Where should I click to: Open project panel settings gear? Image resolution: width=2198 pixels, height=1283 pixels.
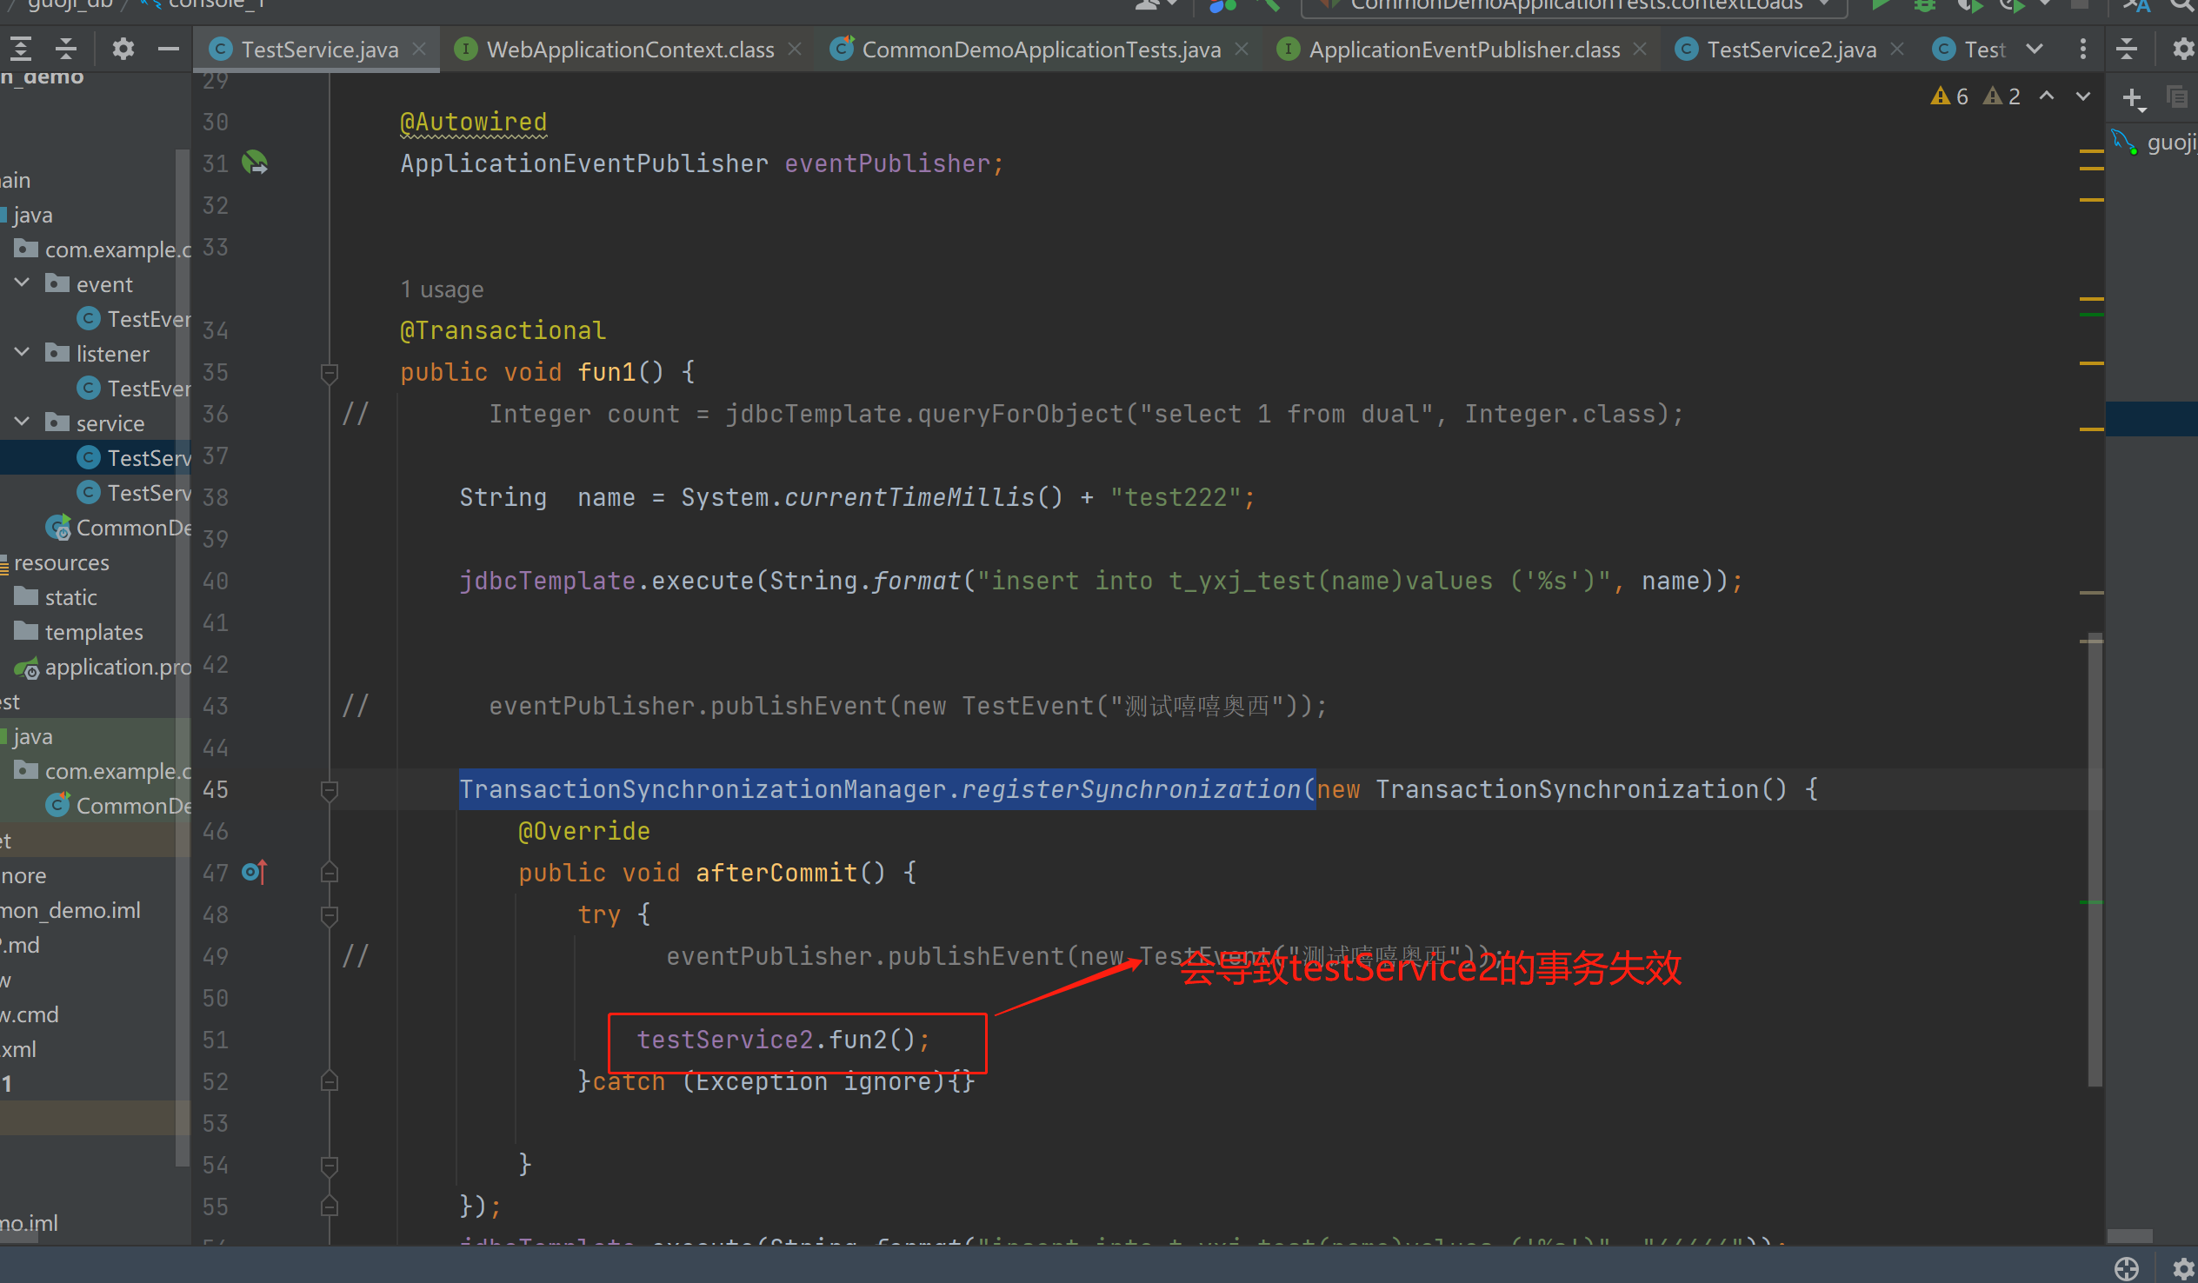[123, 49]
